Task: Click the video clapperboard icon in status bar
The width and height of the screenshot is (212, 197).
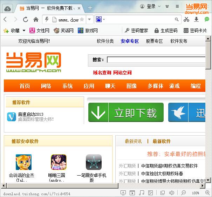Action: point(132,193)
